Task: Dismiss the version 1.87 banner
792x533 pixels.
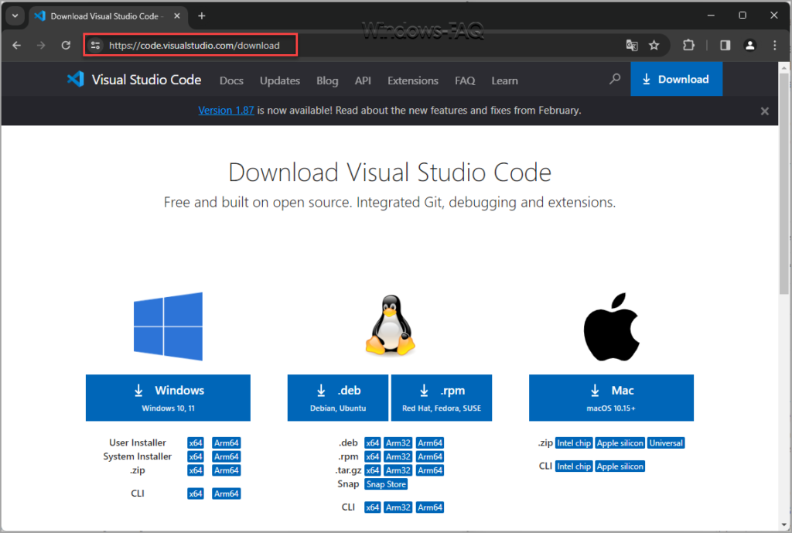Action: point(765,111)
